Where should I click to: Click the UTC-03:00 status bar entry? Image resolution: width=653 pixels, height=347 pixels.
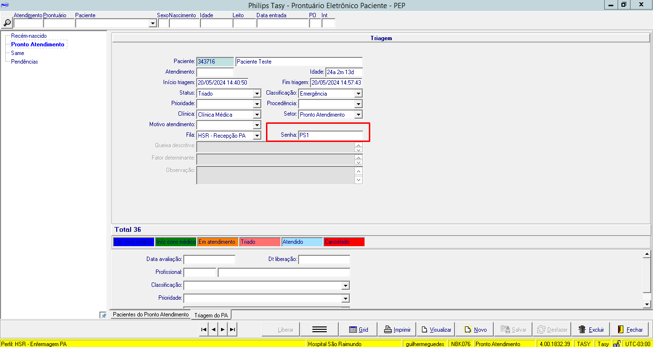pyautogui.click(x=637, y=344)
